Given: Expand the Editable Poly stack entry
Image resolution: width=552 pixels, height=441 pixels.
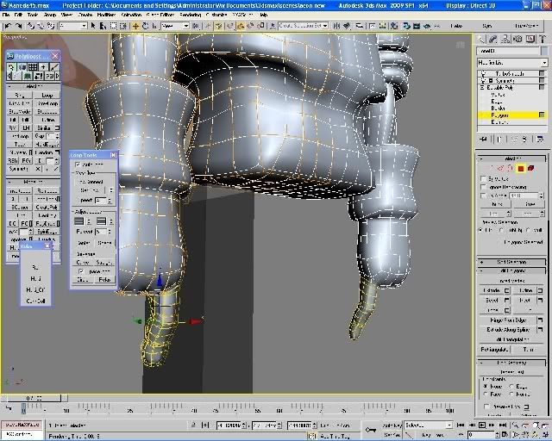Looking at the screenshot, I should click(480, 89).
